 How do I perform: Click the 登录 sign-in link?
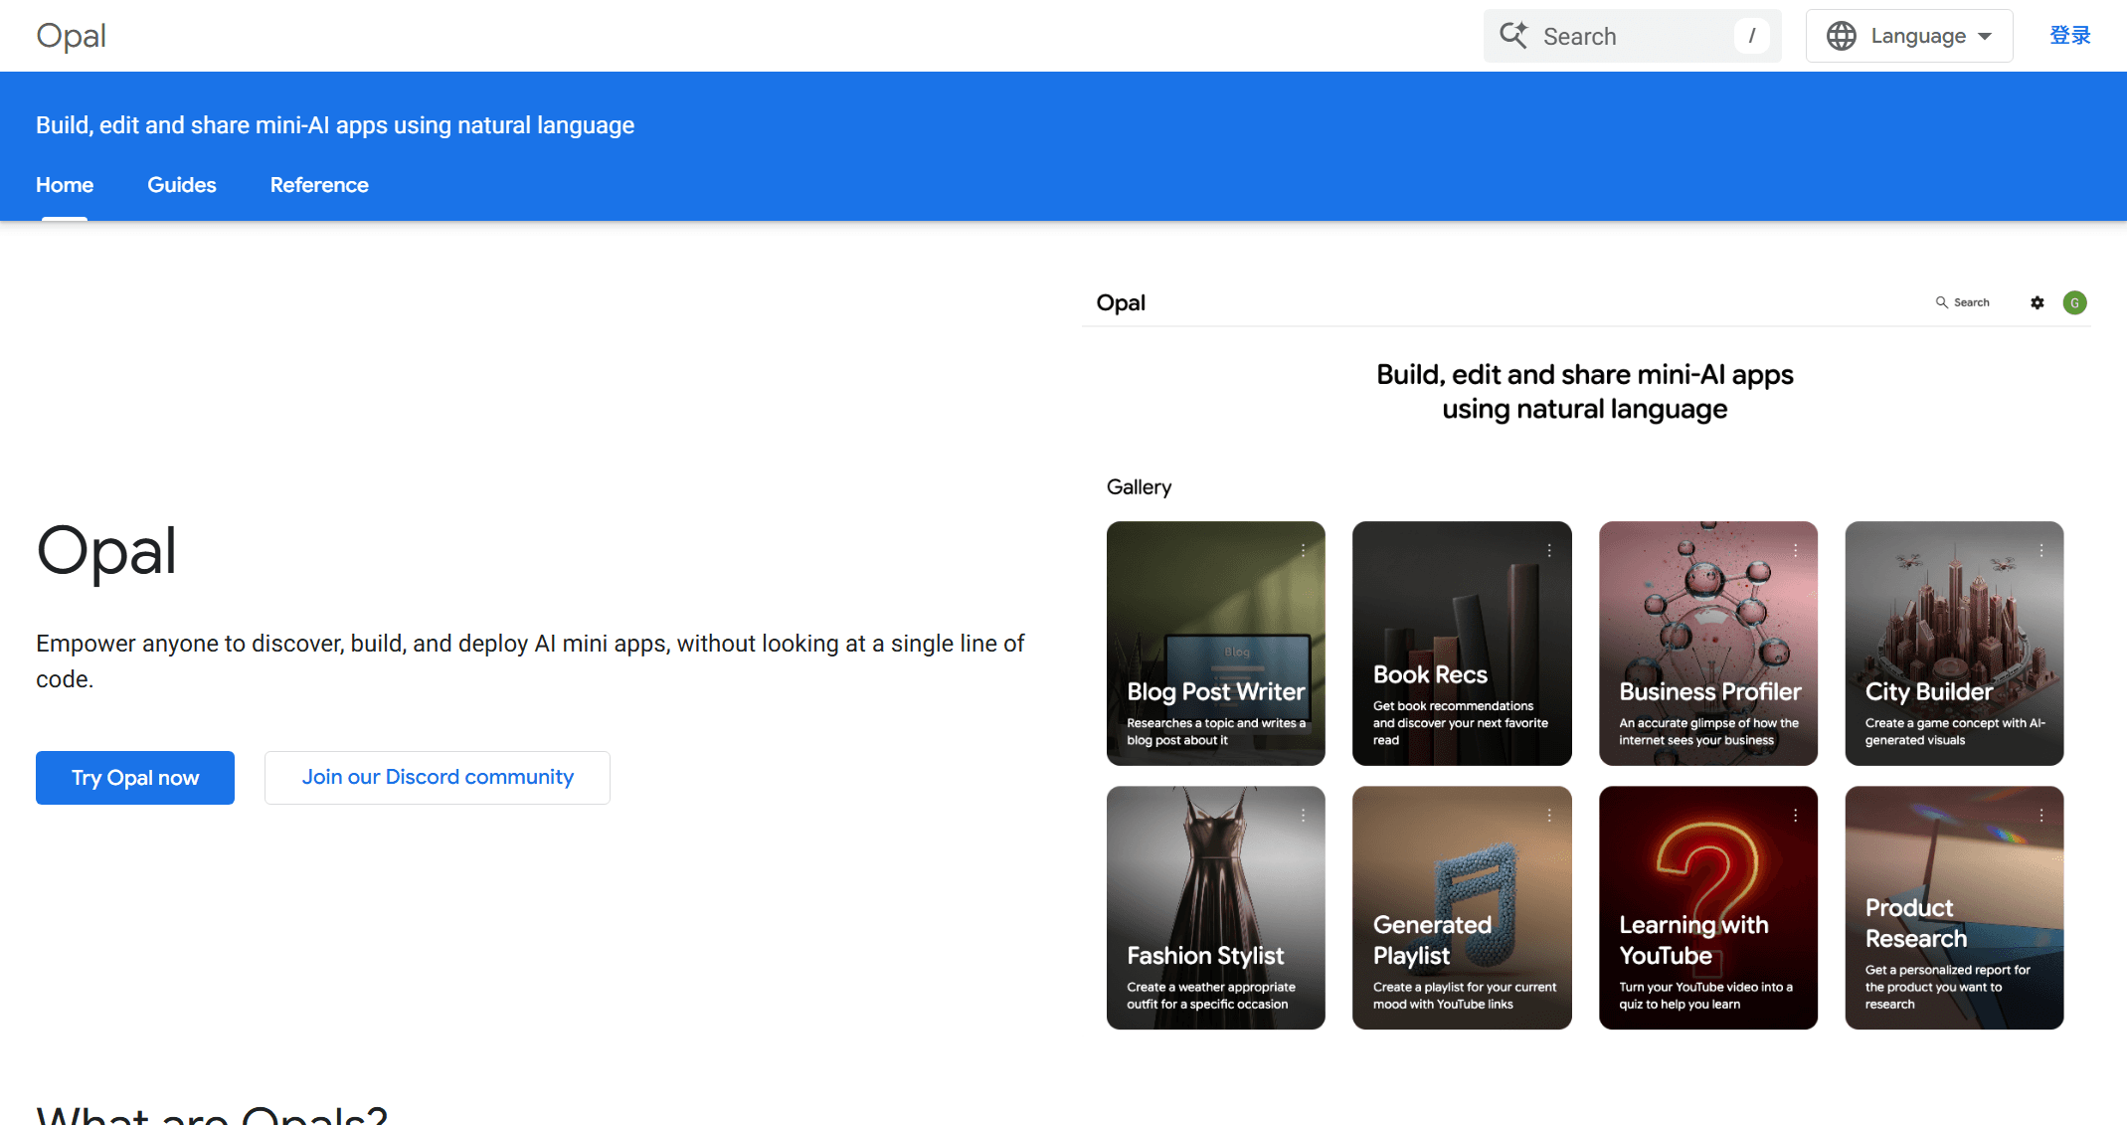[2069, 36]
